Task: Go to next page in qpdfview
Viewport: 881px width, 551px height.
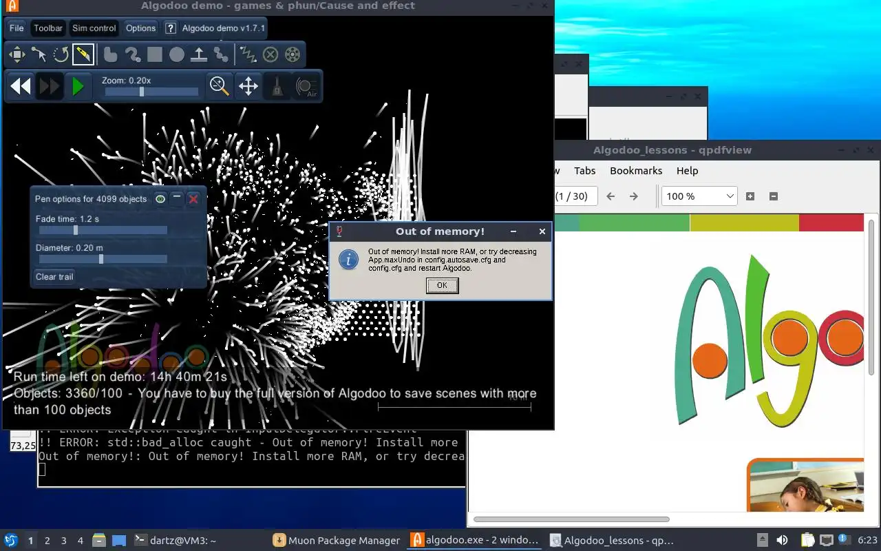Action: coord(634,196)
